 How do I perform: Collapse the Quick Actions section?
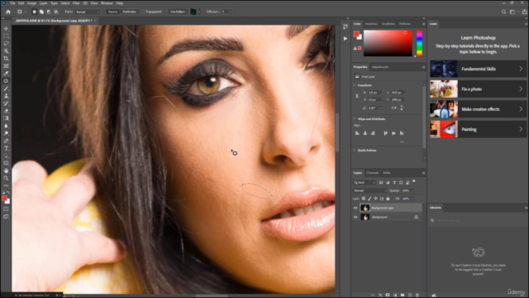click(355, 151)
